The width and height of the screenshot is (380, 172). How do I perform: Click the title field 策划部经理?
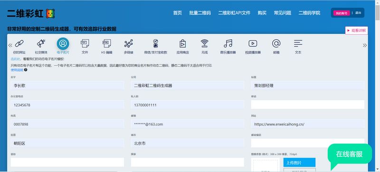(x=308, y=86)
